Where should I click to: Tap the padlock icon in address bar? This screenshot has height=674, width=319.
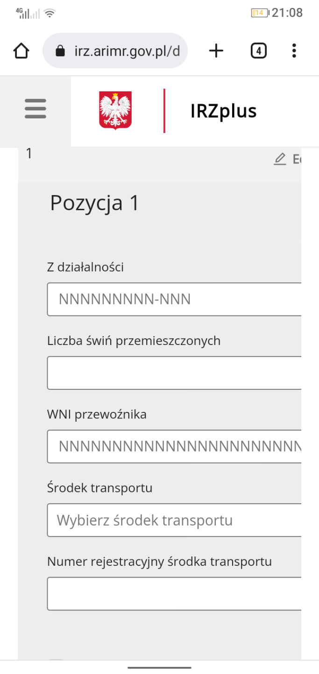tap(60, 51)
